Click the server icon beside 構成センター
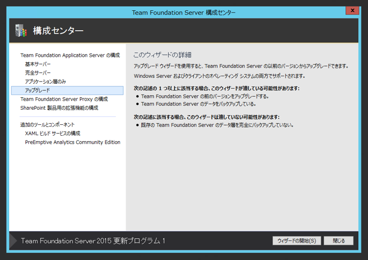 pos(21,31)
